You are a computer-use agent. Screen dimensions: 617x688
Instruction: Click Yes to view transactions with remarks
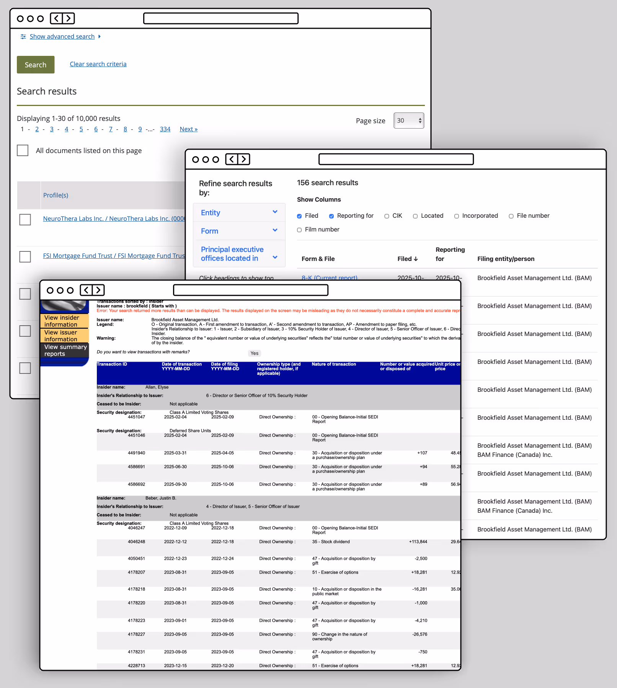point(255,353)
